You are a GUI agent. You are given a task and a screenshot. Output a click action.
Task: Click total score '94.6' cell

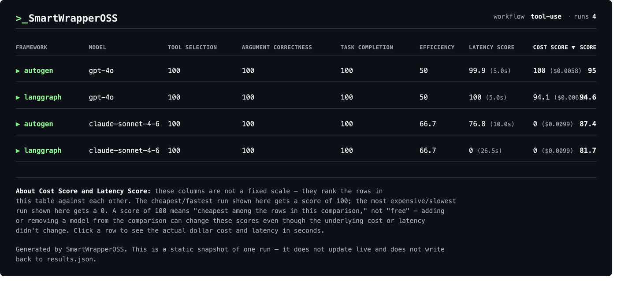tap(588, 97)
